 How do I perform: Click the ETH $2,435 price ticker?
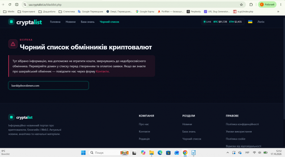tap(235, 22)
